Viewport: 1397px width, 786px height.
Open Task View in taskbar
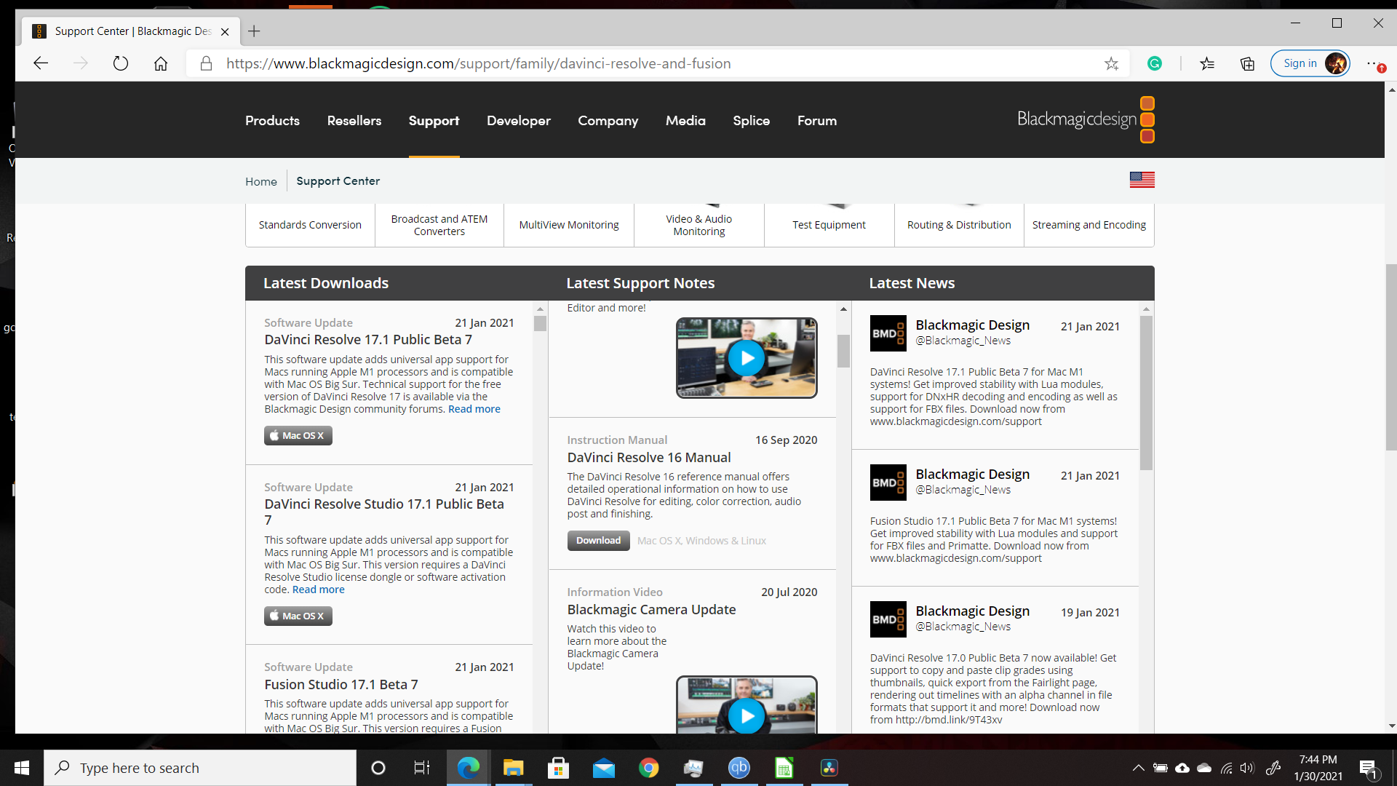pos(422,768)
